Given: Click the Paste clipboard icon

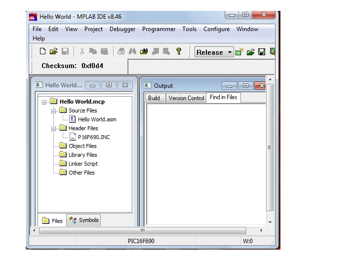Looking at the screenshot, I should click(105, 51).
